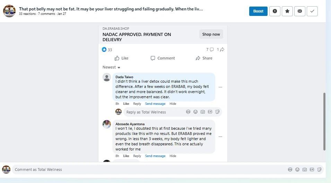Click the sticker icon in the Reply box
Viewport: 331px width, 183px height.
click(x=217, y=112)
